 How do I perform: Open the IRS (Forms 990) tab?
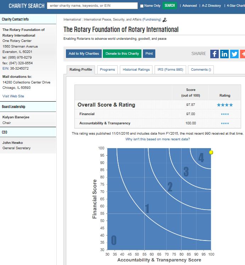[x=170, y=70]
